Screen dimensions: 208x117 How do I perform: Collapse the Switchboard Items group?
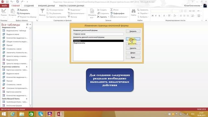click(27, 99)
